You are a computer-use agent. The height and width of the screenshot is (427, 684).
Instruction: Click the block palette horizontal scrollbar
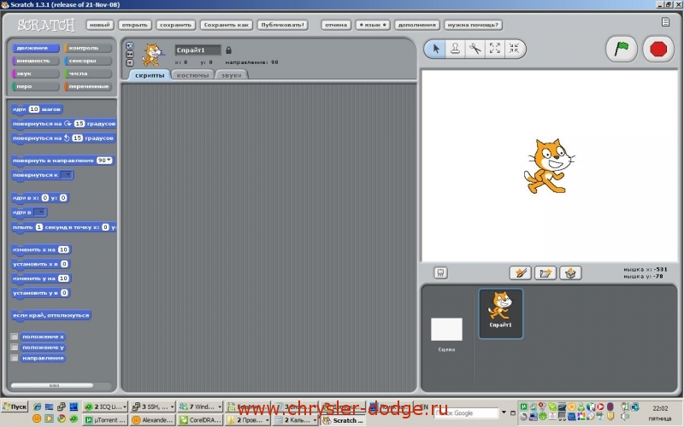[x=52, y=386]
